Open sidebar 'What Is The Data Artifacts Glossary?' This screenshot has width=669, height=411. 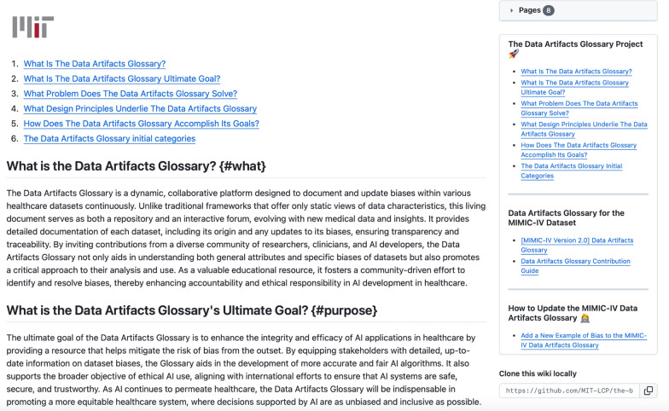pos(576,71)
